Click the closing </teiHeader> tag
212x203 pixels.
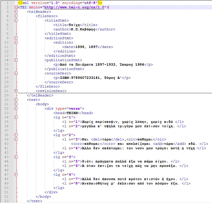point(40,95)
